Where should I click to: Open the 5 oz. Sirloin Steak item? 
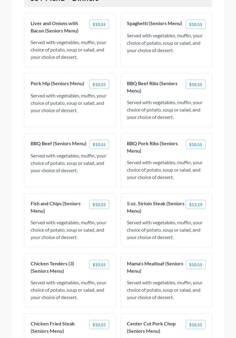click(x=155, y=207)
